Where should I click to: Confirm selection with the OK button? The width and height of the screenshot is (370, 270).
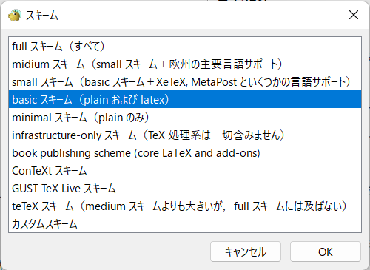(326, 252)
